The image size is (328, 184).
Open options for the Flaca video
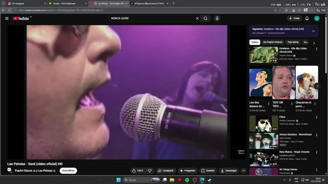coord(316,118)
